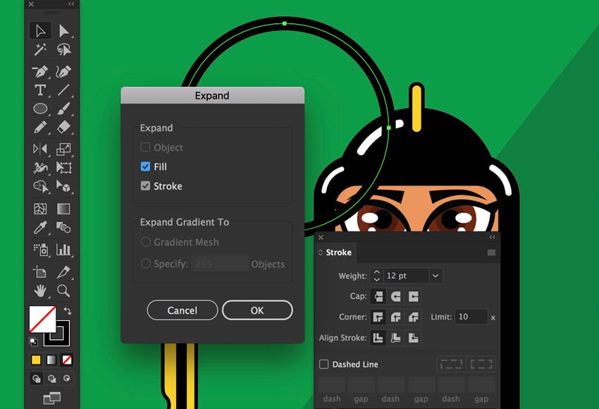Set Butt Cap for stroke

(378, 296)
